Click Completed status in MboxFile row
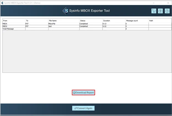The image size is (172, 116). pos(91,24)
